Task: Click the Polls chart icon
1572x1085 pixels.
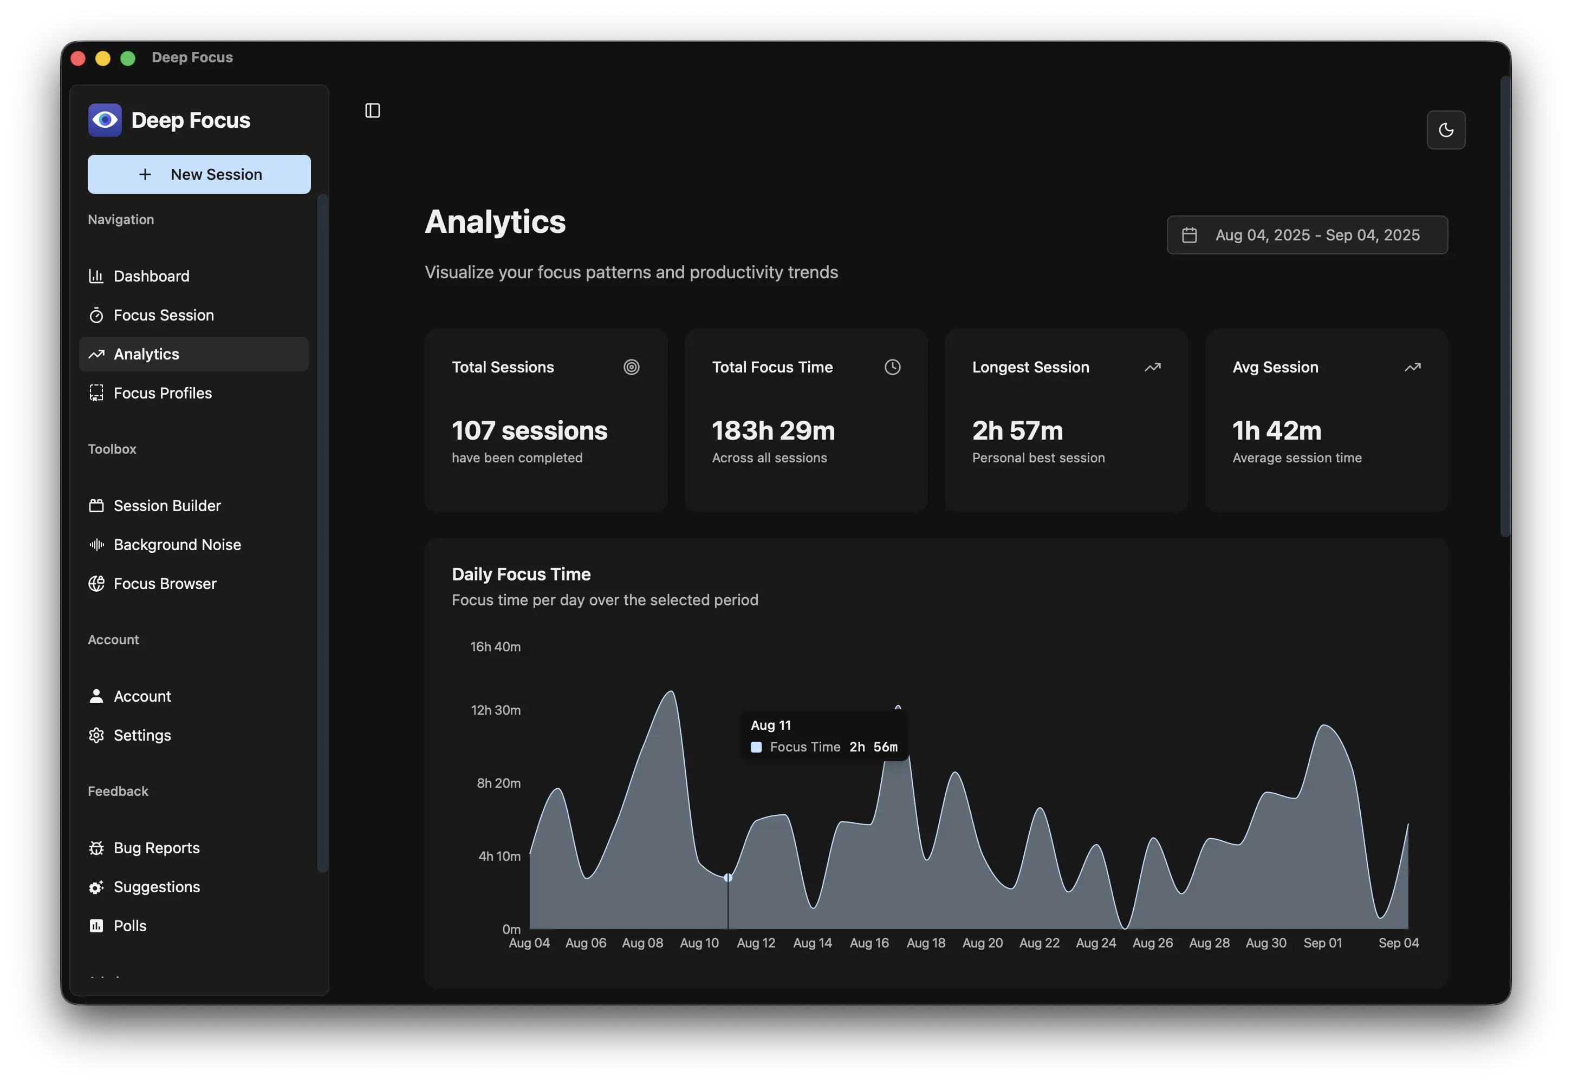Action: tap(96, 926)
